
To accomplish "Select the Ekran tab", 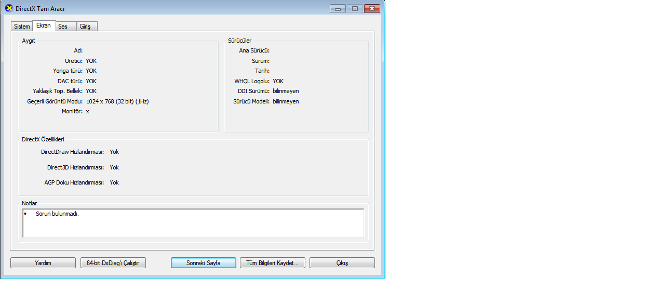I will pyautogui.click(x=44, y=25).
